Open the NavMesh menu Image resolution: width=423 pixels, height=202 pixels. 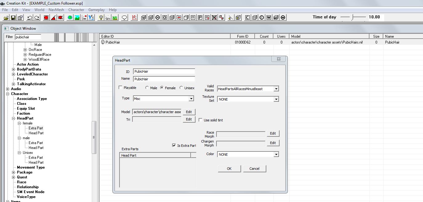coord(56,10)
